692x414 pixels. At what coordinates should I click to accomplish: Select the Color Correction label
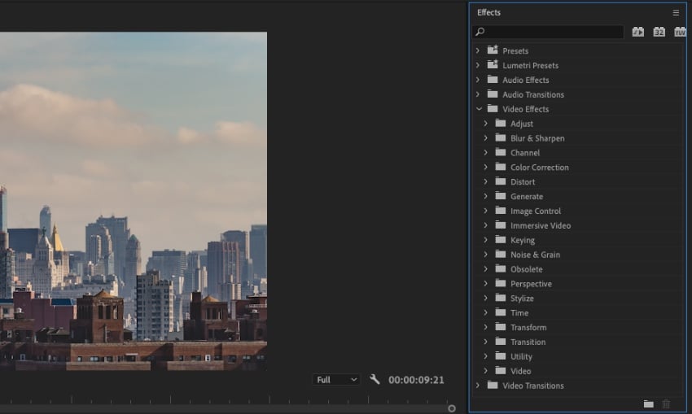click(540, 168)
